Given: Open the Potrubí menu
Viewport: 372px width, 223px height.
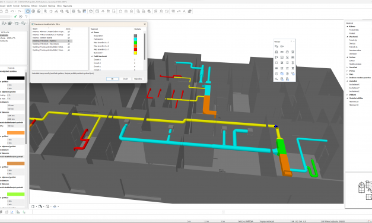Looking at the screenshot, I should [x=34, y=6].
